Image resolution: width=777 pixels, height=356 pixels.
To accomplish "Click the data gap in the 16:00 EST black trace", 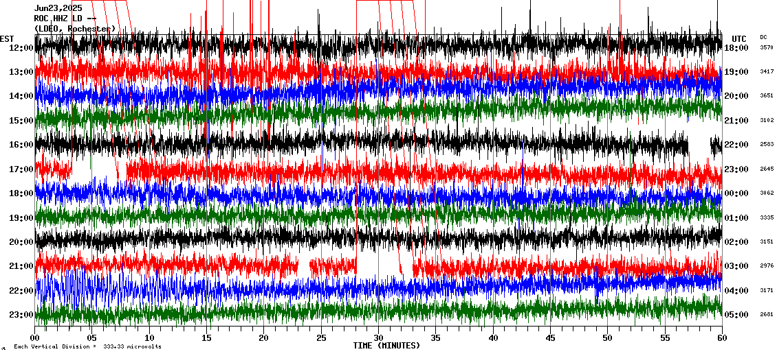I will pyautogui.click(x=699, y=145).
